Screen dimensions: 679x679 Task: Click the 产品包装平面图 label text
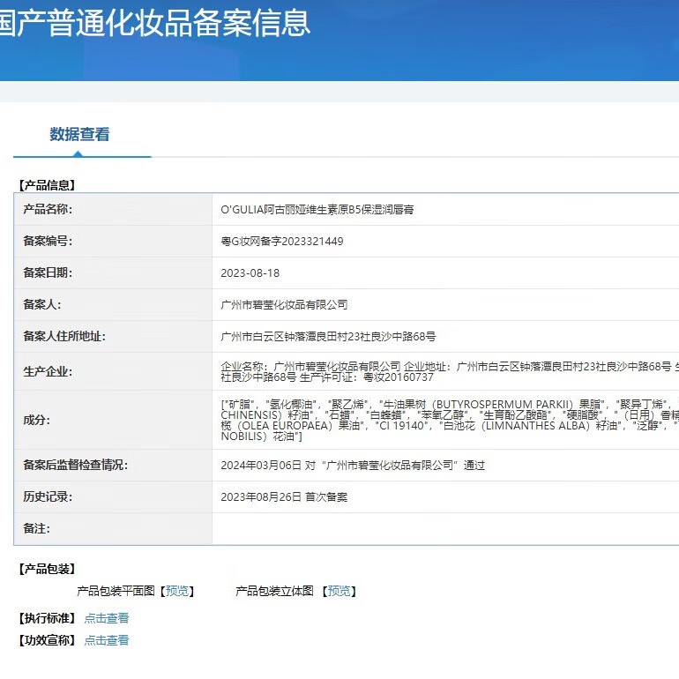(116, 591)
